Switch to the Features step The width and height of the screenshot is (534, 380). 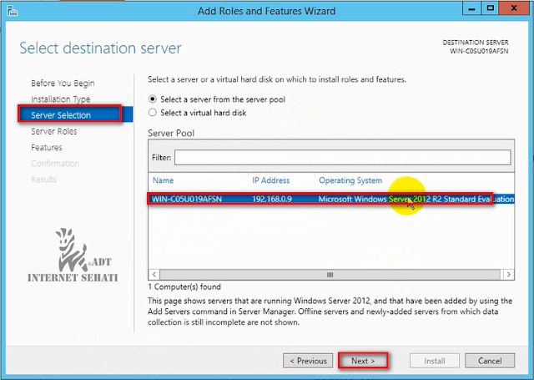tap(47, 147)
